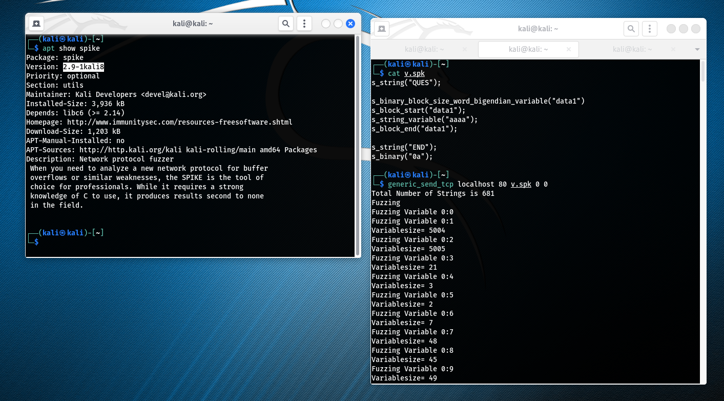Click search icon in the apt show spike terminal
This screenshot has height=401, width=724.
286,24
